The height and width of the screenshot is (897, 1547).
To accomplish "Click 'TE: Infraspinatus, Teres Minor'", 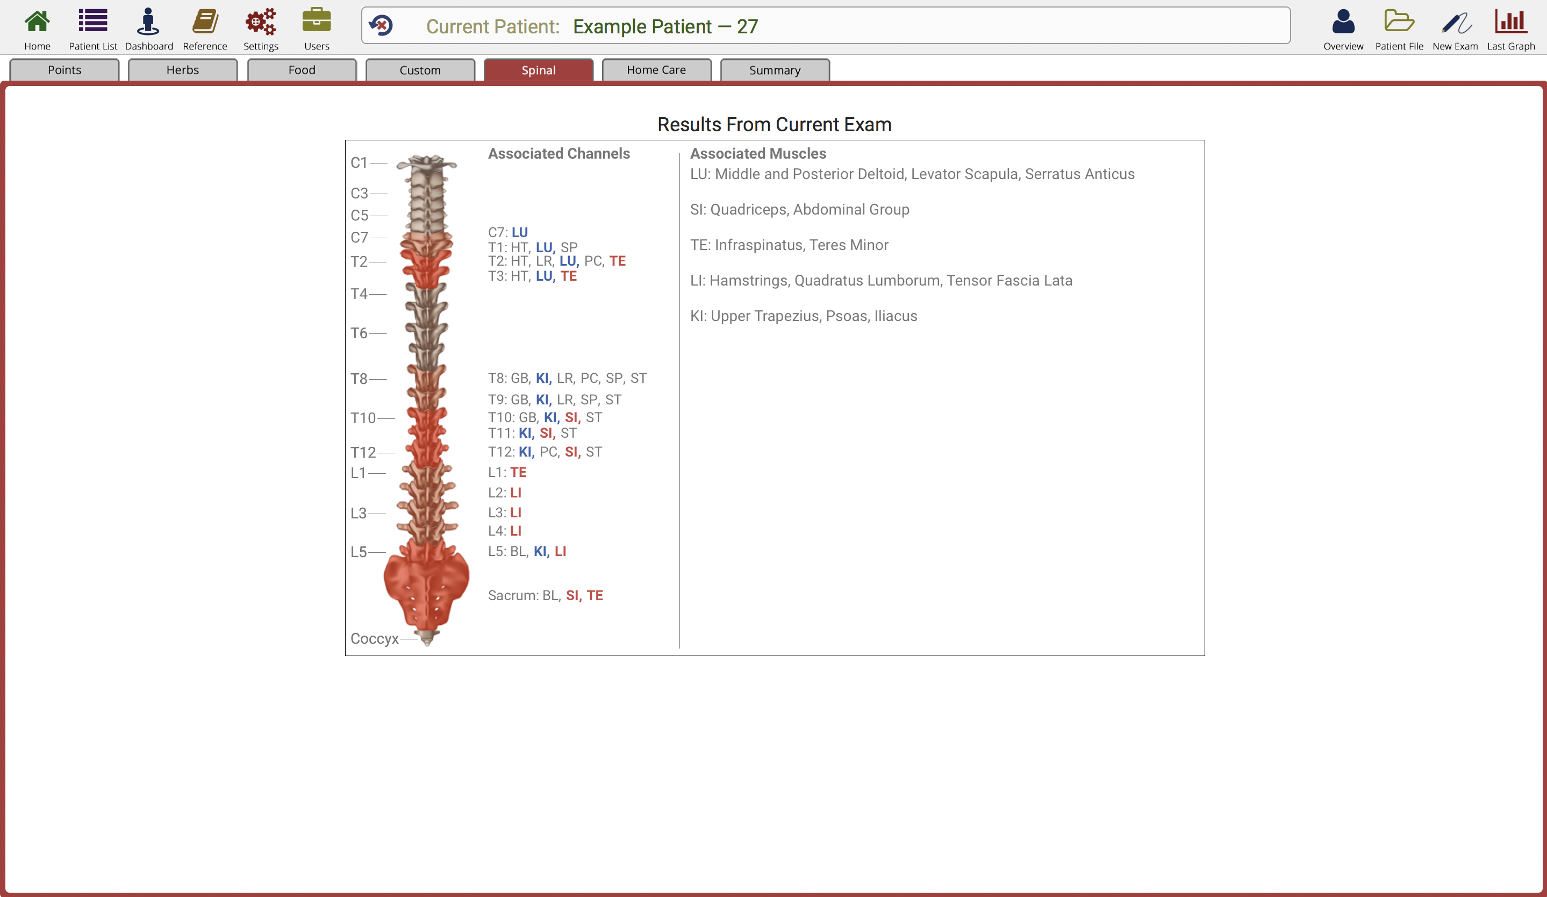I will click(x=789, y=246).
